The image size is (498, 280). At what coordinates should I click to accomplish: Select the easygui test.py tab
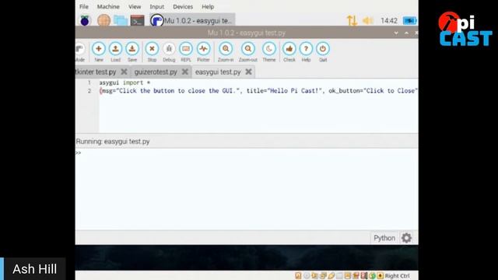[218, 72]
